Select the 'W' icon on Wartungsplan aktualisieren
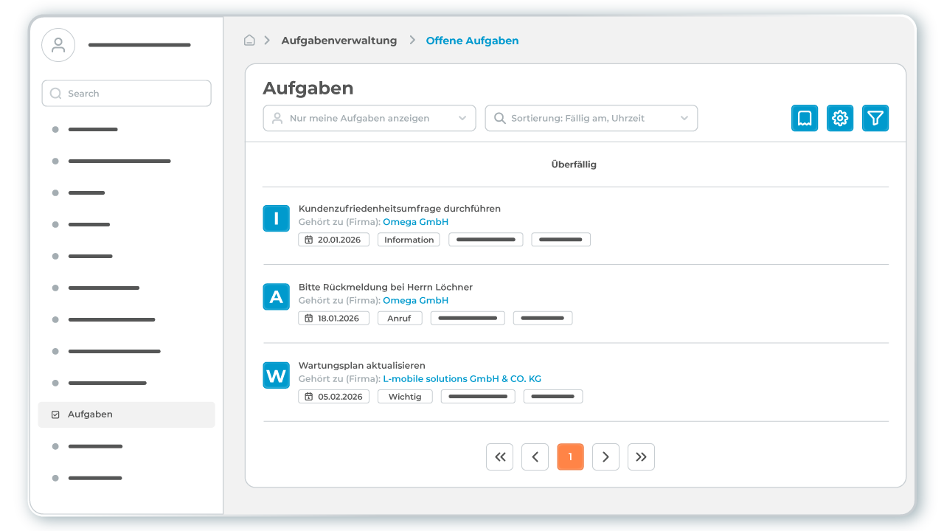The height and width of the screenshot is (531, 944). coord(276,375)
